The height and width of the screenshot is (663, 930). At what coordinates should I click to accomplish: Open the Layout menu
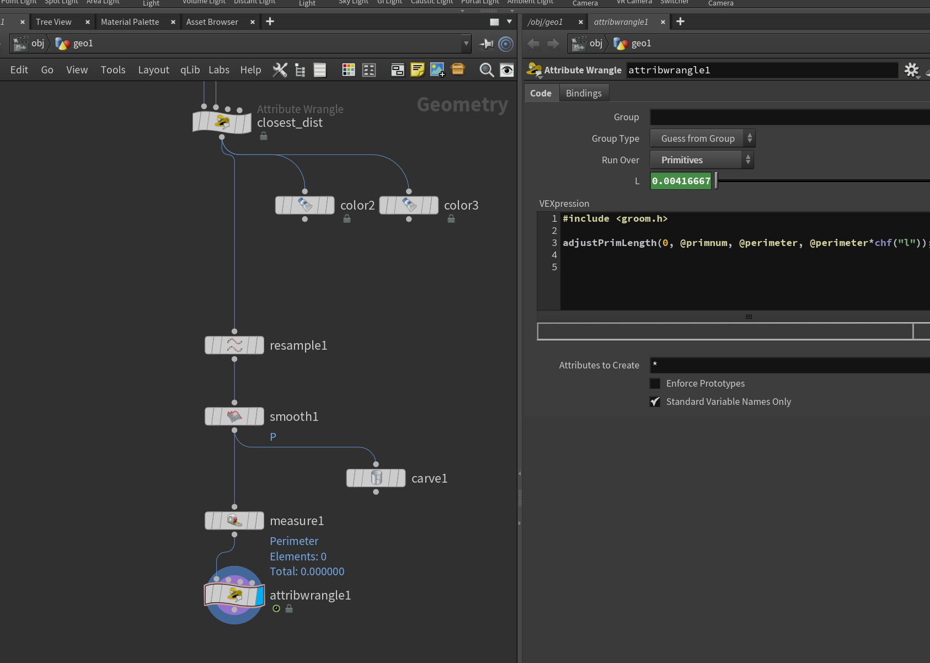pyautogui.click(x=153, y=70)
